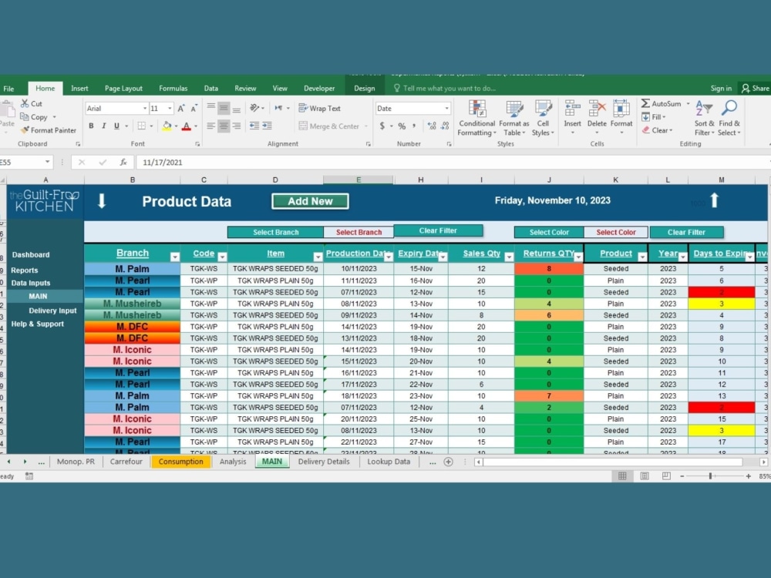771x578 pixels.
Task: Switch to the Formulas ribbon tab
Action: pos(173,88)
